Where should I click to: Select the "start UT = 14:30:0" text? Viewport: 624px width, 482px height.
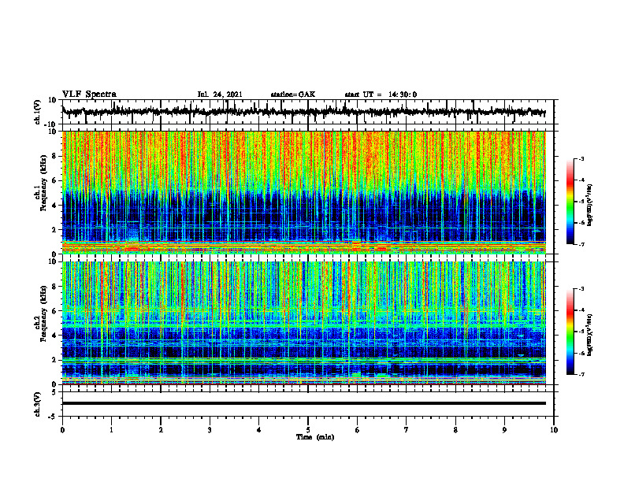pyautogui.click(x=381, y=95)
